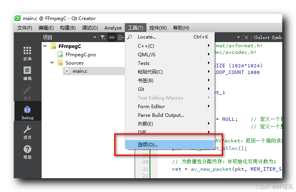
Task: Open the 编辑(E) menu
Action: pyautogui.click(x=46, y=28)
